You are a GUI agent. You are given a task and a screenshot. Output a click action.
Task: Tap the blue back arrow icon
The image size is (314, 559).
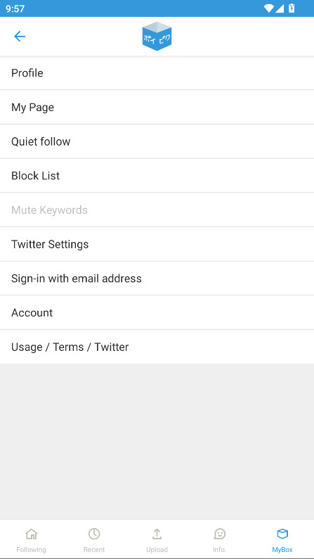pyautogui.click(x=19, y=37)
